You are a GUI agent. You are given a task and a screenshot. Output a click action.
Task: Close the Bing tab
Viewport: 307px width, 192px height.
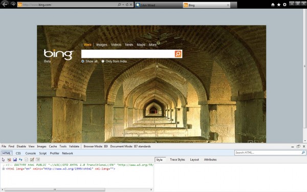coord(228,5)
